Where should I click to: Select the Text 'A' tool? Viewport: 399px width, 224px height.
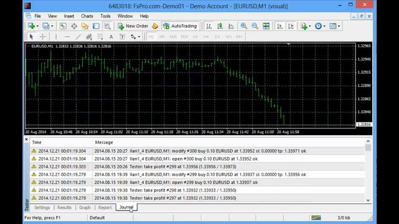point(111,37)
